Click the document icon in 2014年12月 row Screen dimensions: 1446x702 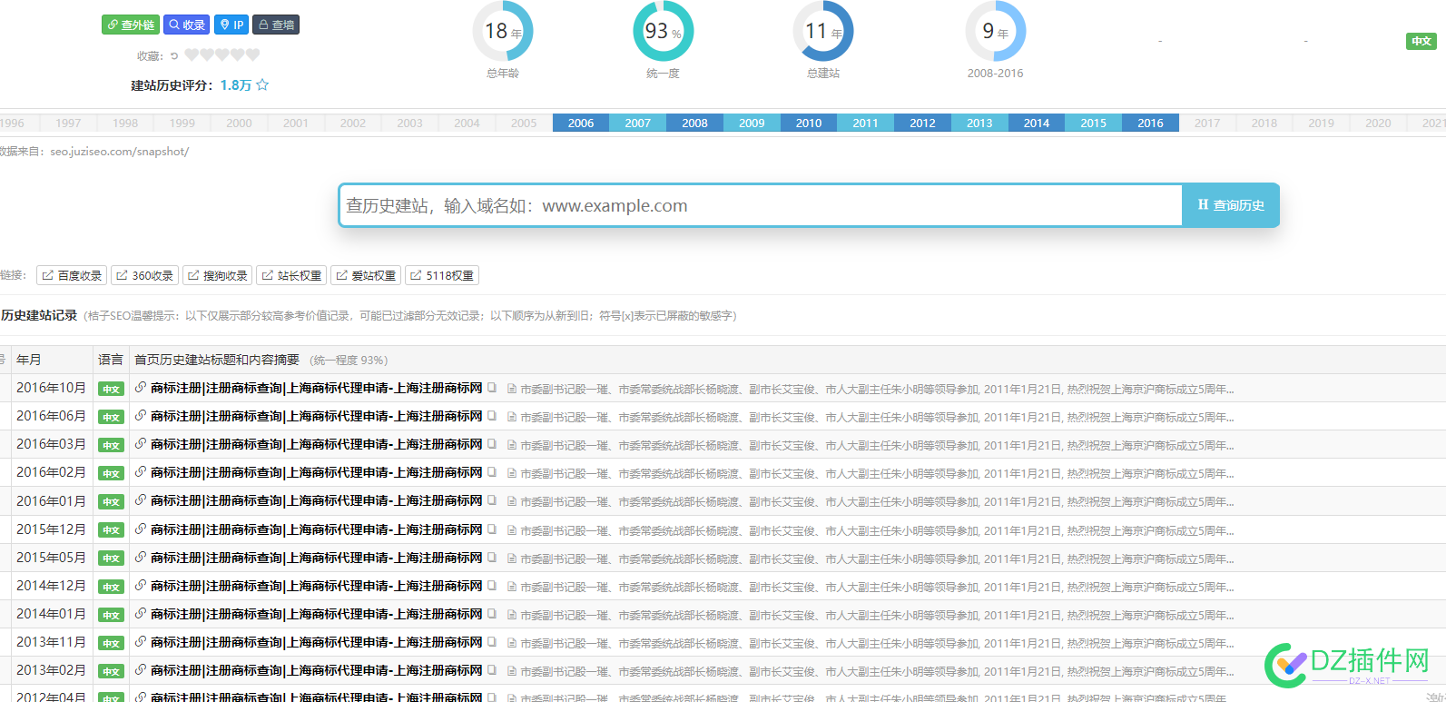512,587
